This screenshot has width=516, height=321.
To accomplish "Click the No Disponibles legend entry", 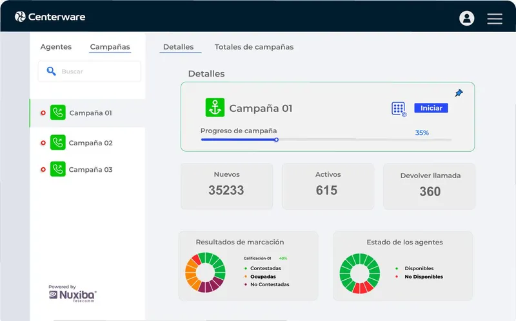I will (419, 277).
